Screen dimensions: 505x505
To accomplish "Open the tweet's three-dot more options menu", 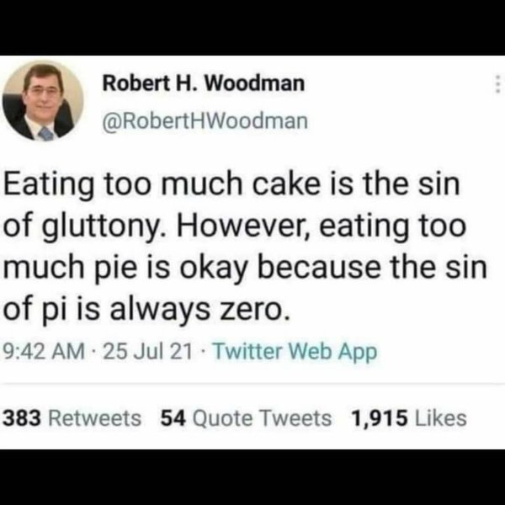I will pos(497,85).
